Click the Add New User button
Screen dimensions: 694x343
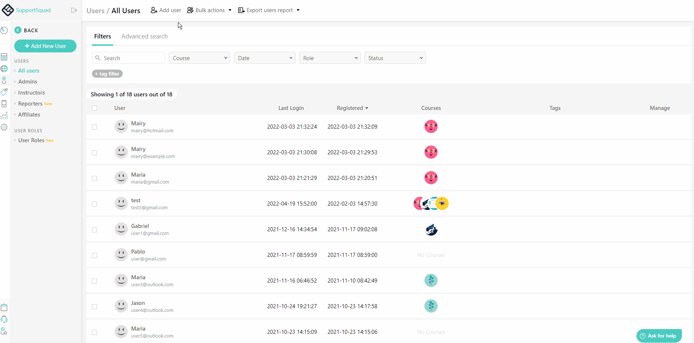click(45, 46)
